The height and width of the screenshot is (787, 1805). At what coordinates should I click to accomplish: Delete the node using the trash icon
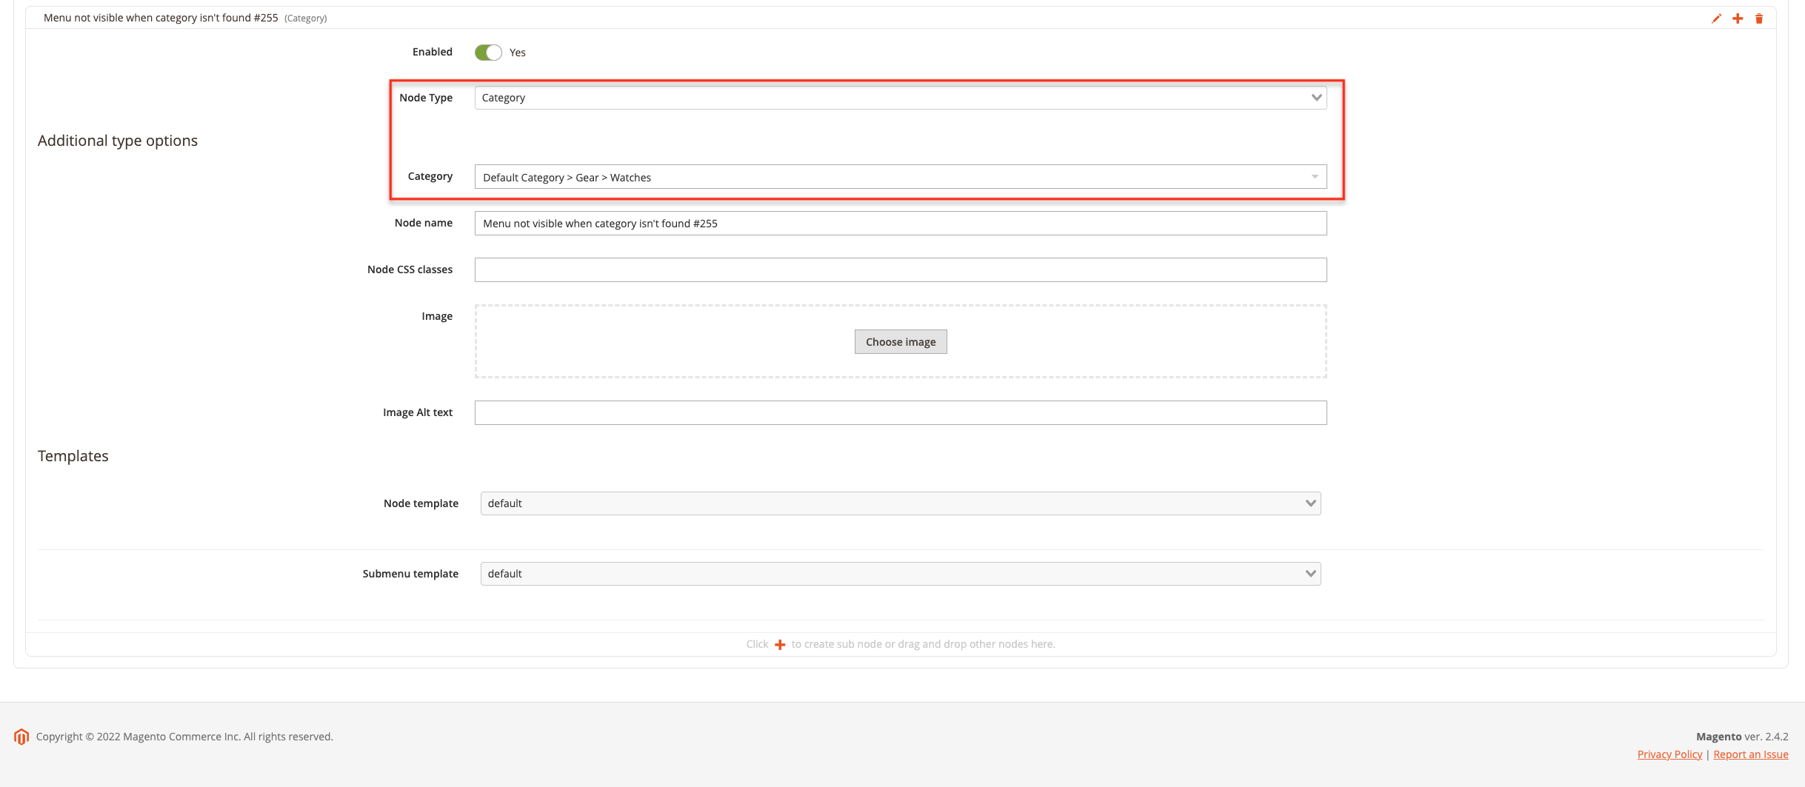[1760, 18]
